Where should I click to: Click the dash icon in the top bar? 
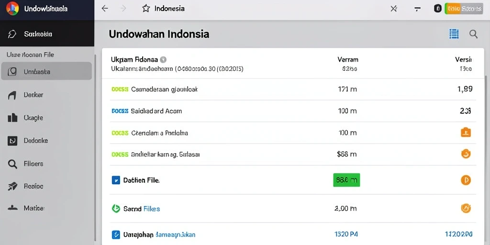pyautogui.click(x=417, y=9)
